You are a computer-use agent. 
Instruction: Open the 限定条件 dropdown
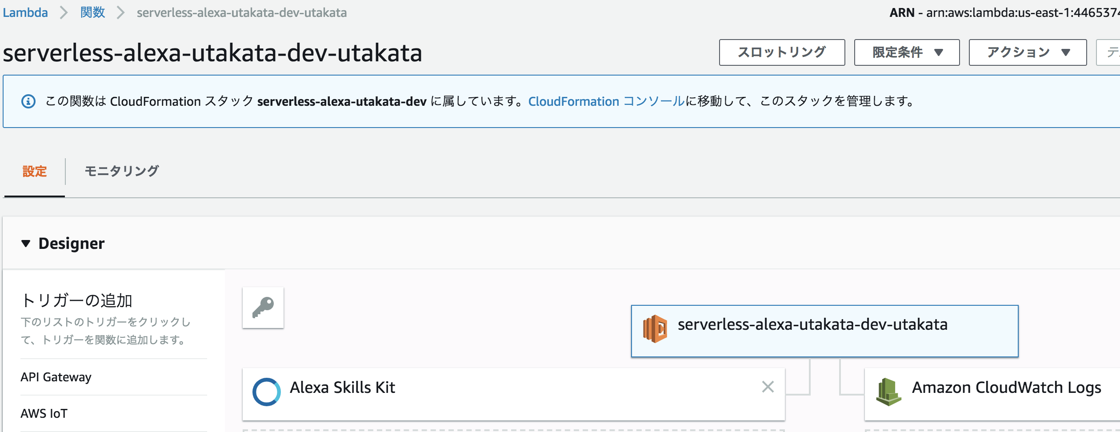[907, 52]
